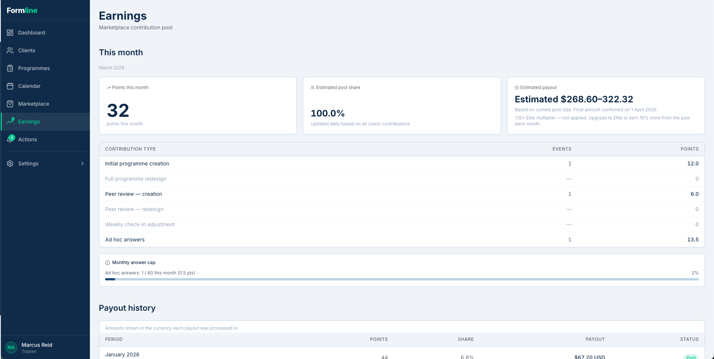714x359 pixels.
Task: Select the Calendar icon
Action: 10,86
